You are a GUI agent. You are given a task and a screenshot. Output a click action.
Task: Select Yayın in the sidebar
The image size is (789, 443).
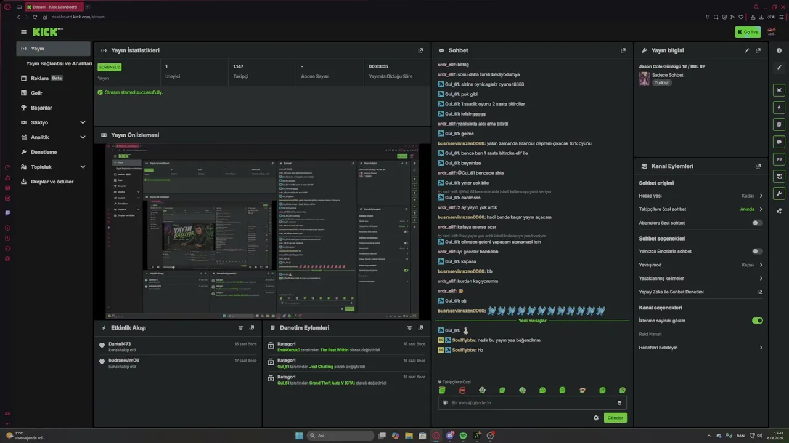53,49
